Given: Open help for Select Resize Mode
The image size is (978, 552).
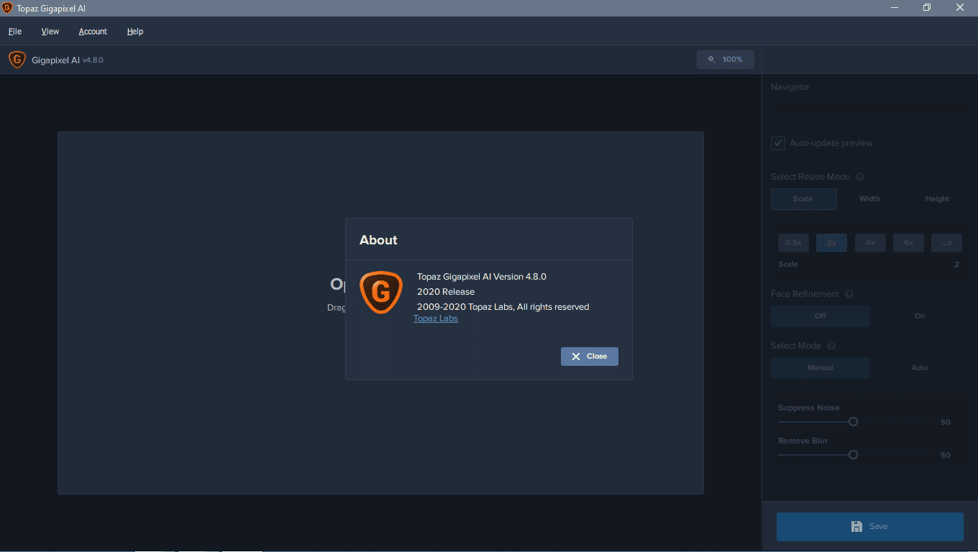Looking at the screenshot, I should pos(860,177).
